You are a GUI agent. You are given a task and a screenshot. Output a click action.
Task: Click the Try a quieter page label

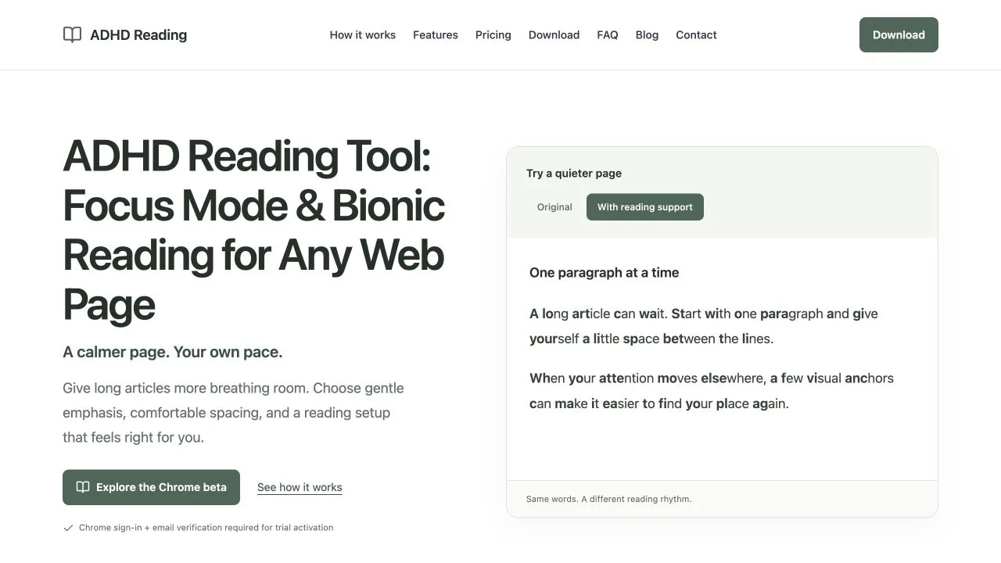coord(574,174)
